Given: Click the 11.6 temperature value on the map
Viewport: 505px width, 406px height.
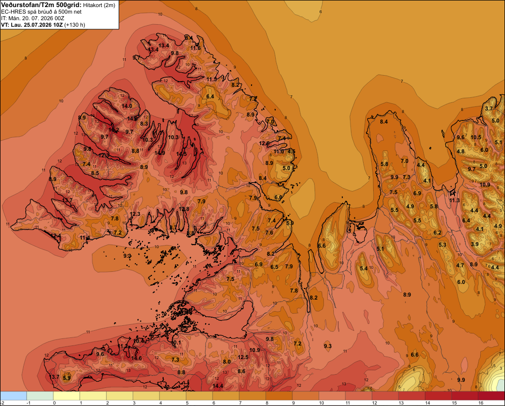Looking at the screenshot, I should (195, 48).
